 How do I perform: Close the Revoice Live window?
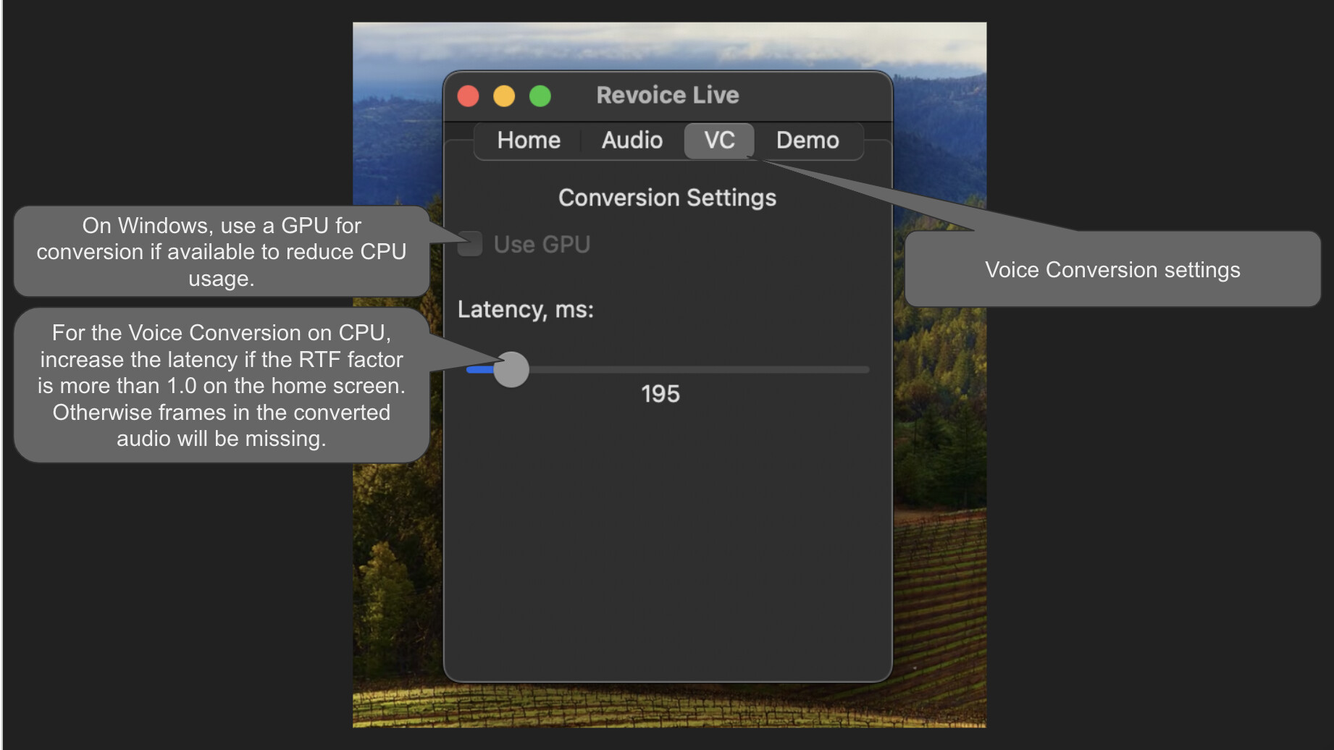[x=468, y=95]
